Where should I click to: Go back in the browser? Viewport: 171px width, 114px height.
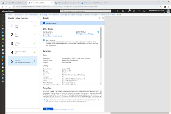pyautogui.click(x=2, y=7)
